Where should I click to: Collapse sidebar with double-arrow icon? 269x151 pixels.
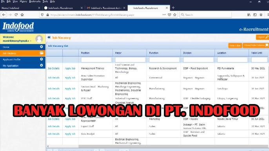49,37
